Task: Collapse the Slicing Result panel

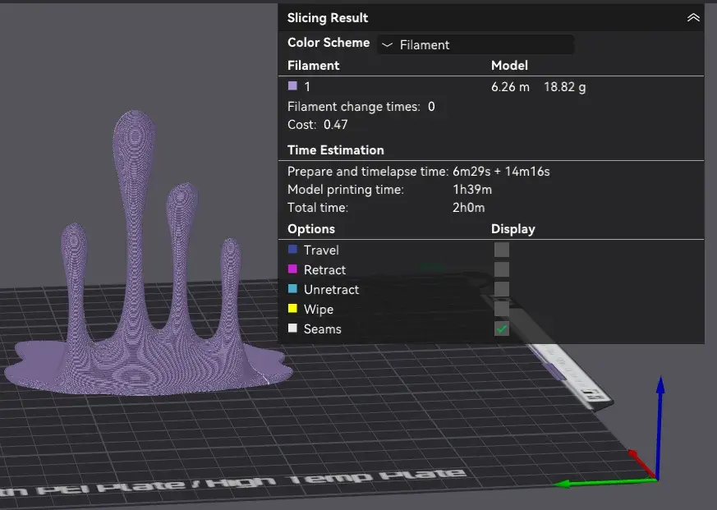Action: tap(694, 16)
